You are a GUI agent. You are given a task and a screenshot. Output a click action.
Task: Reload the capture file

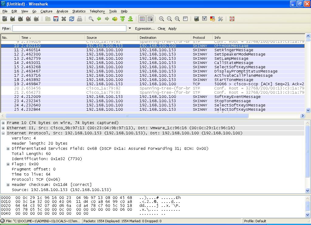click(72, 19)
